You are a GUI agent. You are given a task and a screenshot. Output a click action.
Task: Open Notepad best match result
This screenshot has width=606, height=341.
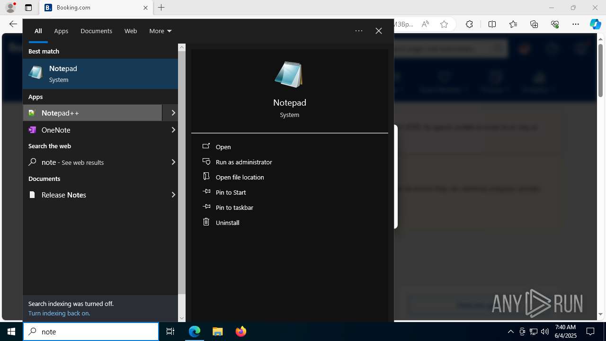[x=100, y=74]
